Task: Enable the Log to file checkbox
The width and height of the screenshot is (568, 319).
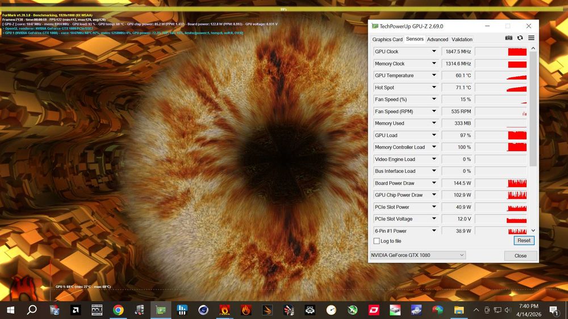Action: [x=377, y=241]
